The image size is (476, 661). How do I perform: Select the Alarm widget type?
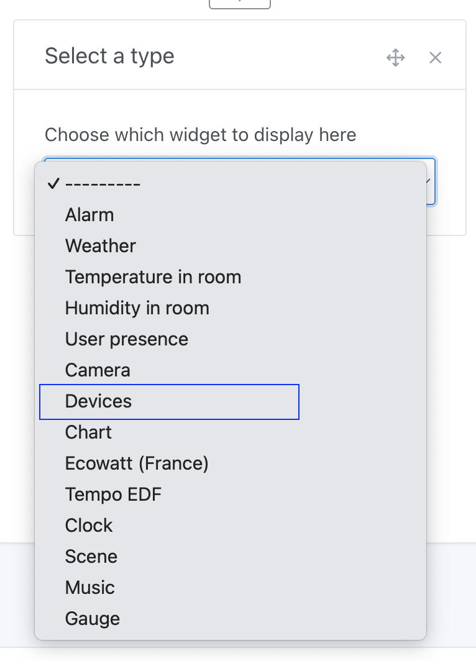89,214
